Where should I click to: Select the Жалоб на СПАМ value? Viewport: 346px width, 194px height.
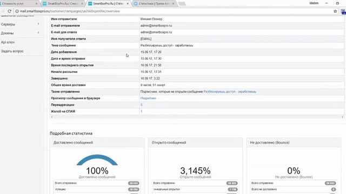(x=142, y=112)
